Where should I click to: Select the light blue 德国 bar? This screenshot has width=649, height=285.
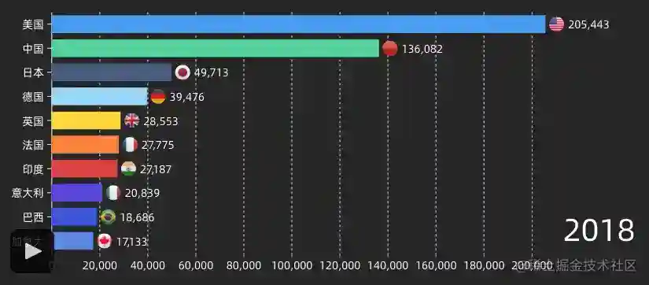(99, 97)
